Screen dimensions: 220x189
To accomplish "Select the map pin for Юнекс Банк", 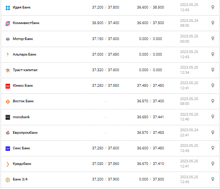I will click(x=213, y=85).
